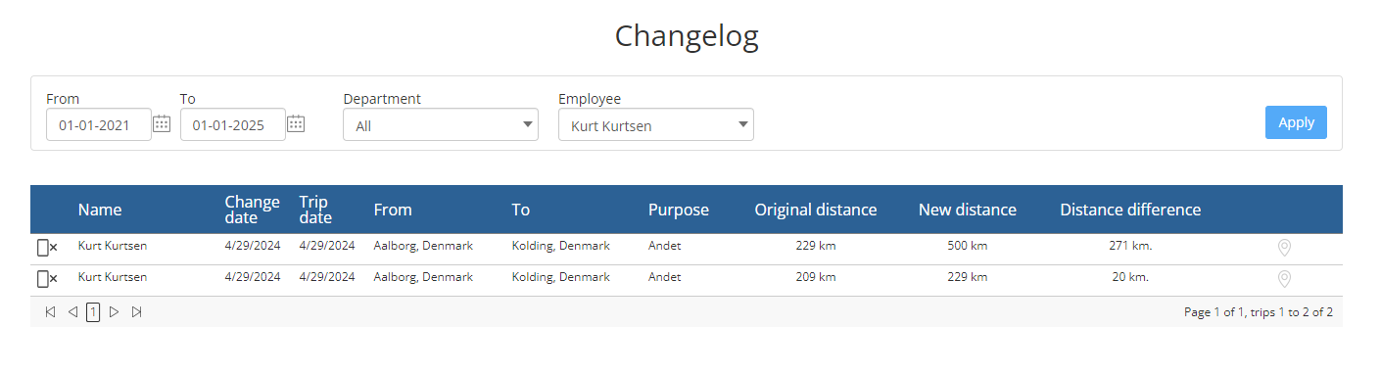Show map location for the 20 km row
The height and width of the screenshot is (375, 1380).
[1284, 279]
